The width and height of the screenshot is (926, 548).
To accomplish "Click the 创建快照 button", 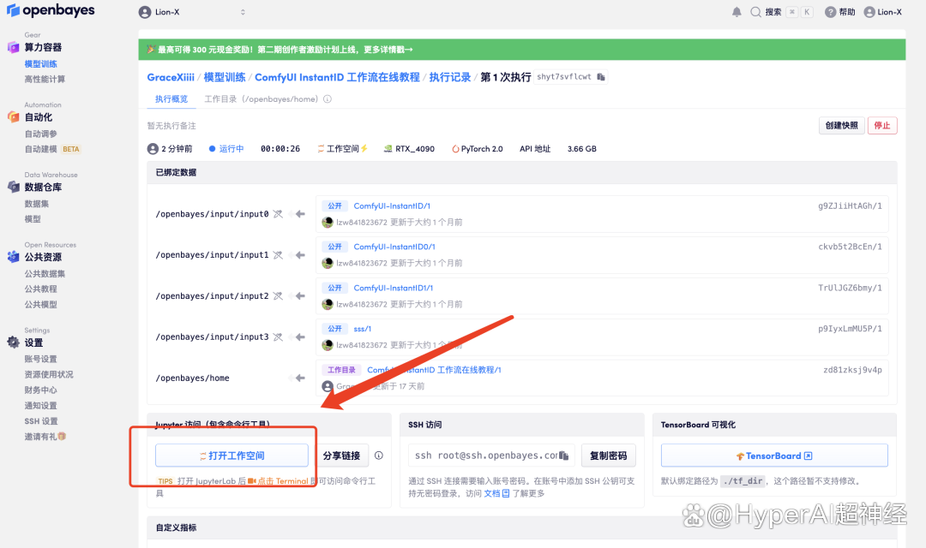I will tap(842, 126).
